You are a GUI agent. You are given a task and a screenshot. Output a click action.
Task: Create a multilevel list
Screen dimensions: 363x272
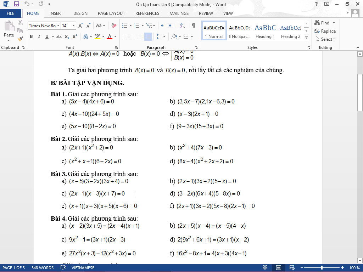[149, 25]
